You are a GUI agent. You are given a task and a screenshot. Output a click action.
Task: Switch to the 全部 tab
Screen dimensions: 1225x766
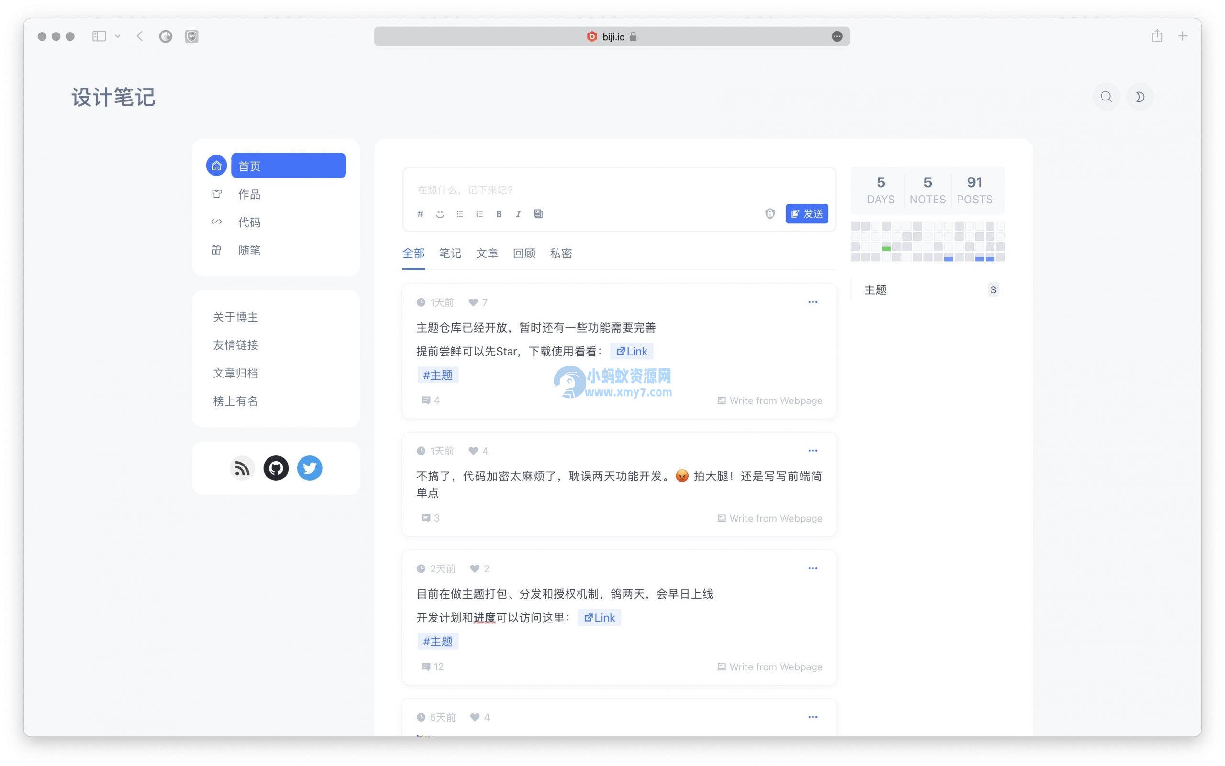tap(413, 253)
